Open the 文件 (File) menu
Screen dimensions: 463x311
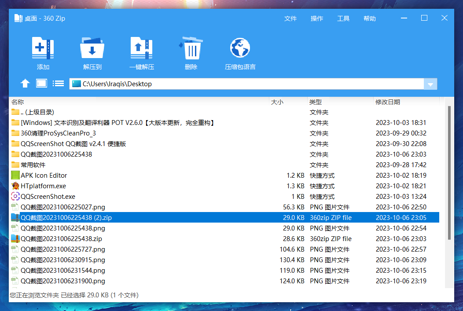point(290,18)
